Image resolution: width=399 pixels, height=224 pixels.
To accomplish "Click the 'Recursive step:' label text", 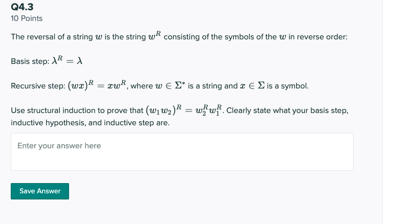I will pos(38,86).
